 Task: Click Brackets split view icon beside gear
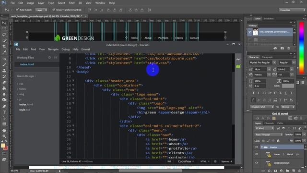click(x=56, y=58)
